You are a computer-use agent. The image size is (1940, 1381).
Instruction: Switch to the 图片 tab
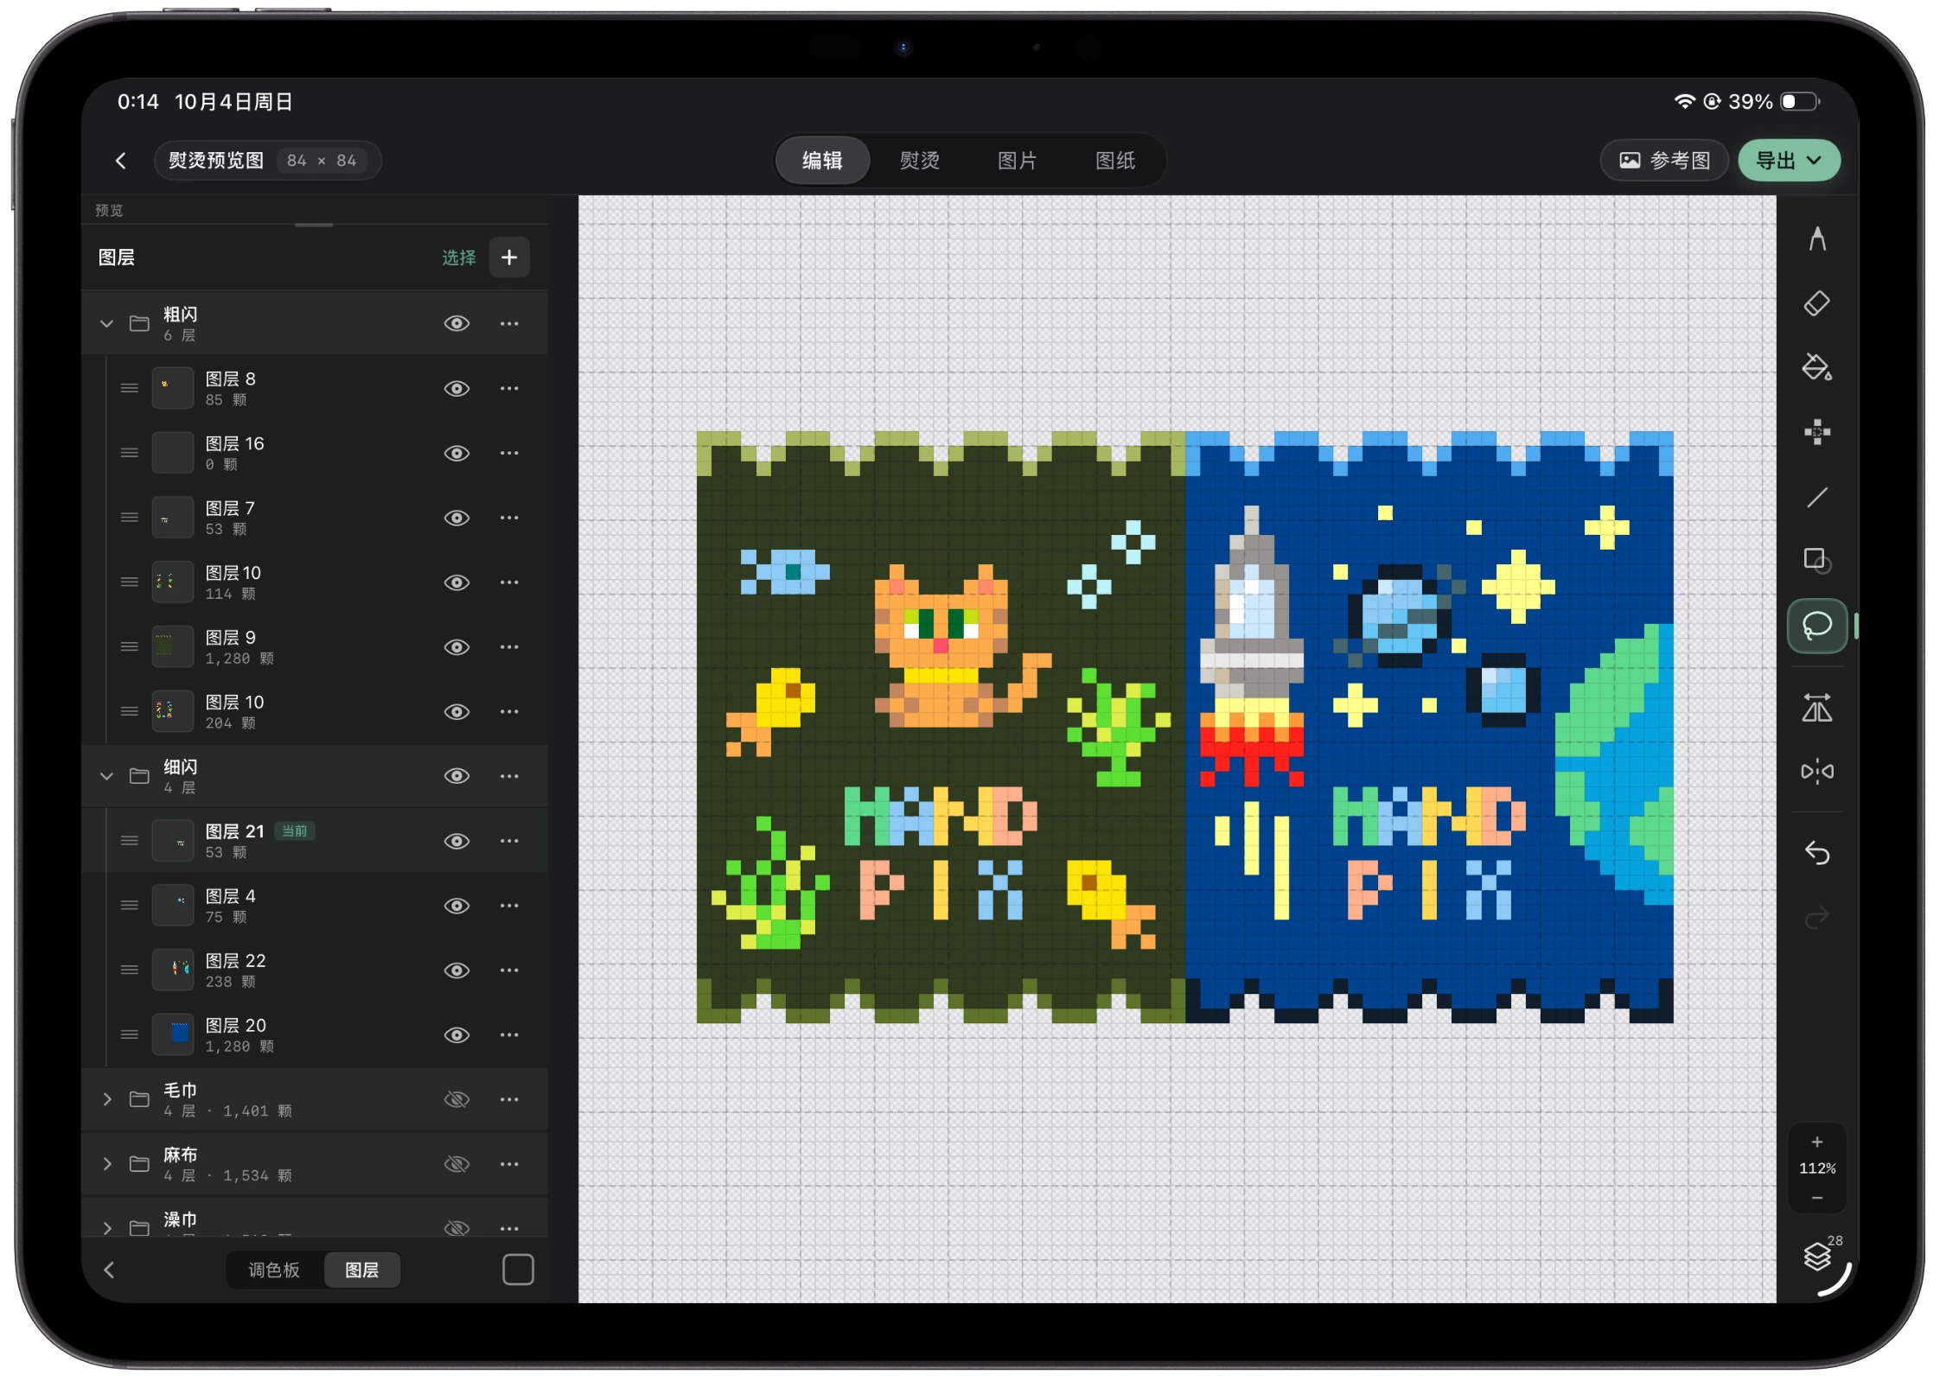(x=1017, y=161)
